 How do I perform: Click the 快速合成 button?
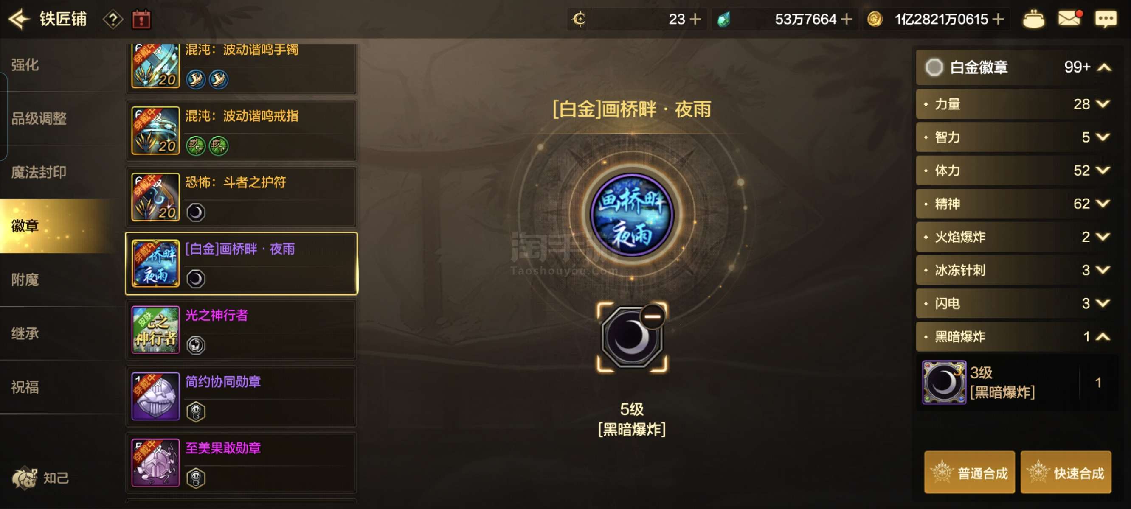click(1066, 473)
